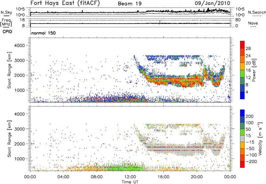Click the 'CPID' row label
The width and height of the screenshot is (266, 184).
click(x=7, y=32)
